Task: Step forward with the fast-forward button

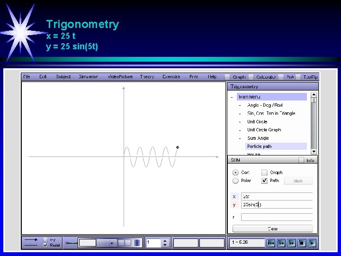Action: (291, 243)
